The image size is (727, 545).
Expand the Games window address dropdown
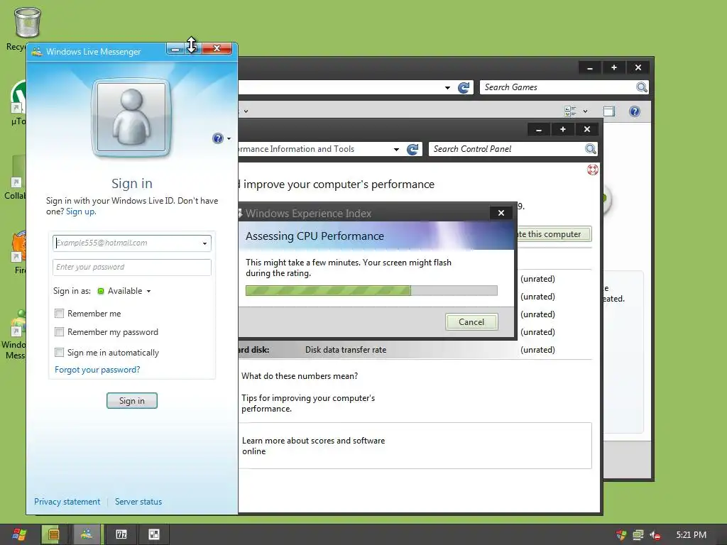(447, 87)
